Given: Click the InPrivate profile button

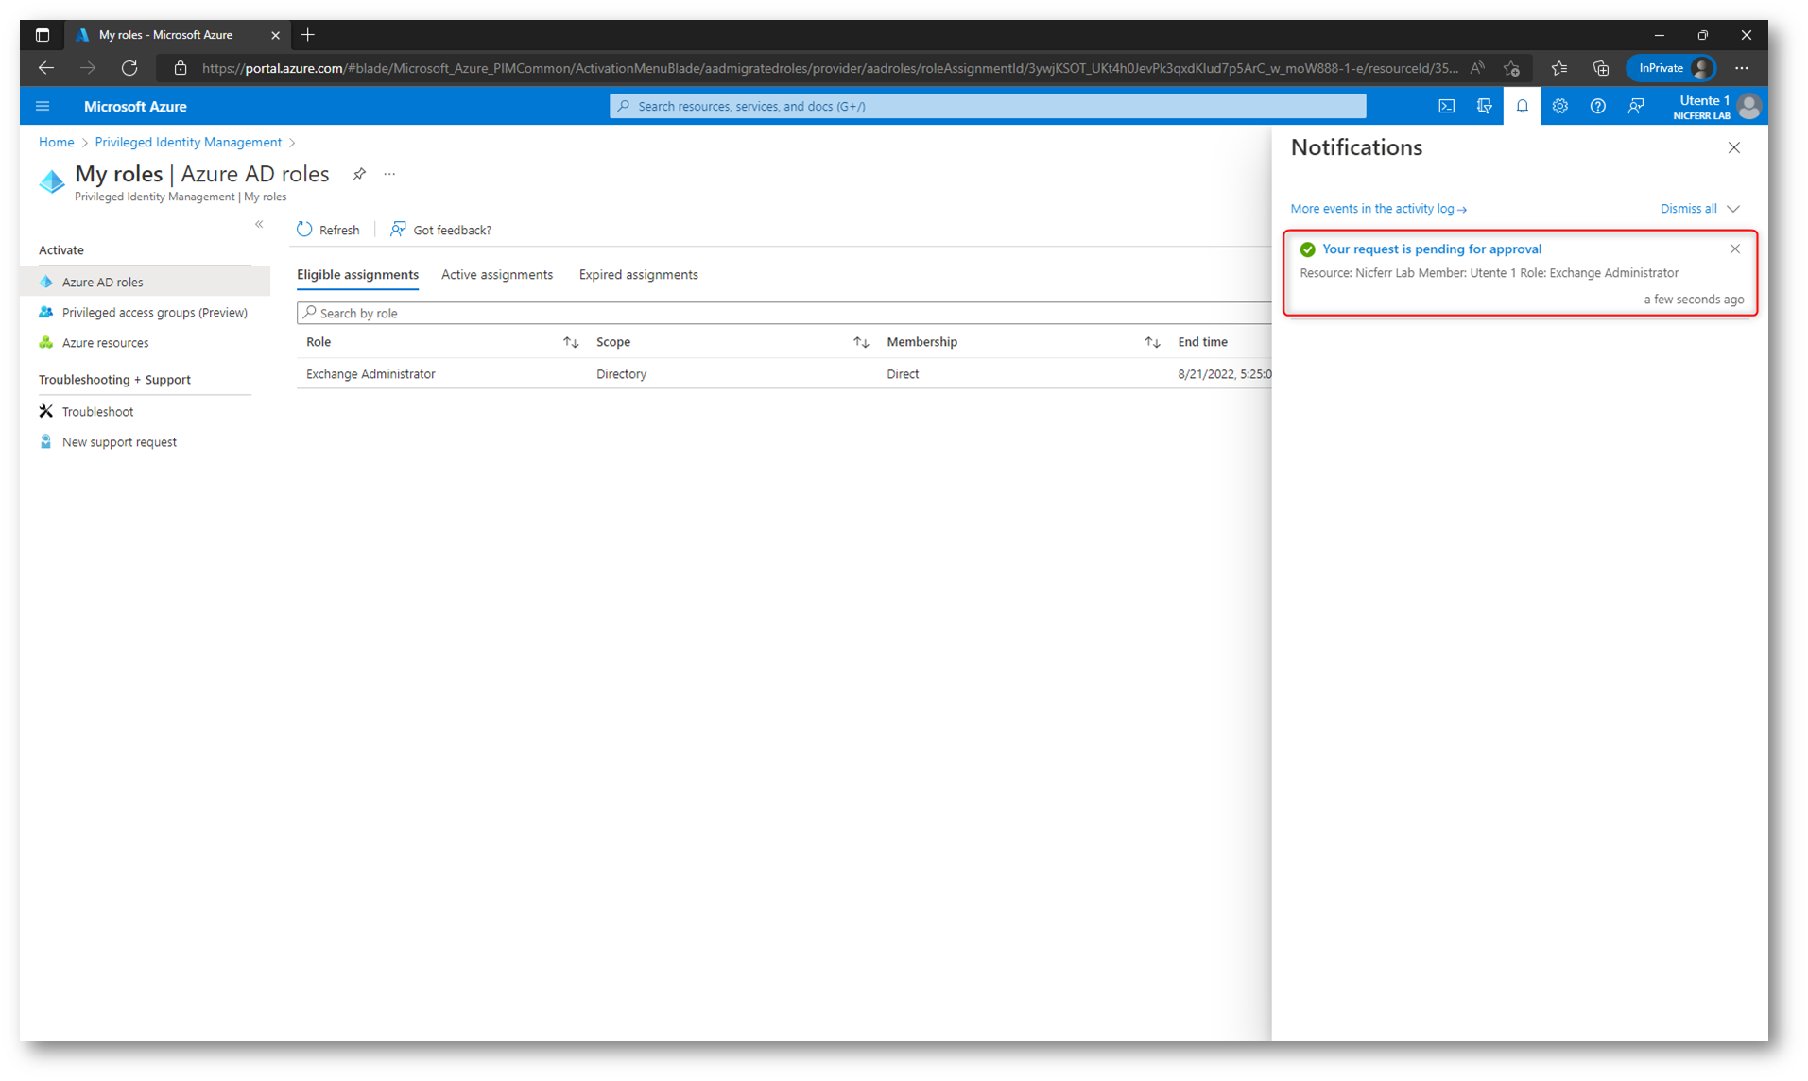Looking at the screenshot, I should click(x=1670, y=68).
